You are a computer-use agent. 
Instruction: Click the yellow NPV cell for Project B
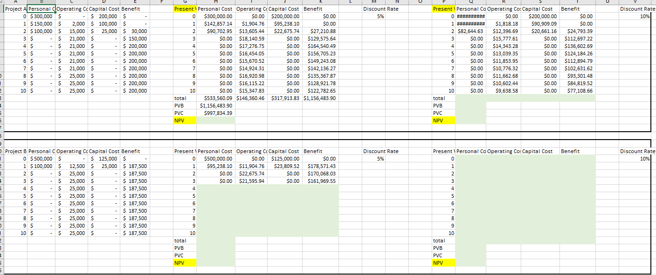pyautogui.click(x=184, y=262)
